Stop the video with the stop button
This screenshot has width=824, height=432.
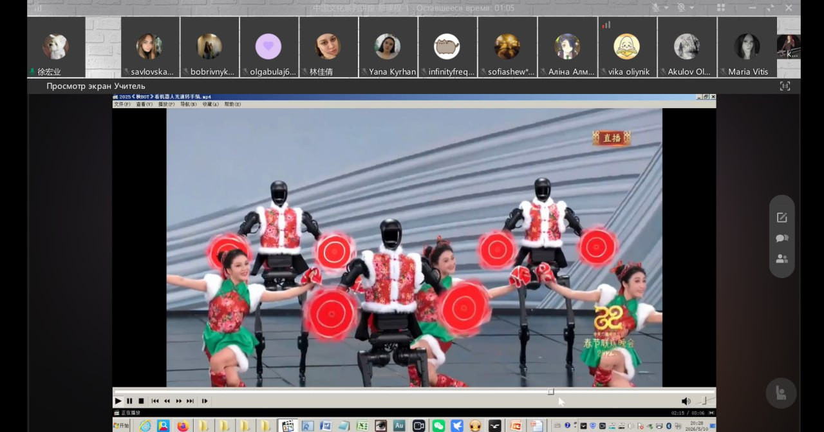141,401
